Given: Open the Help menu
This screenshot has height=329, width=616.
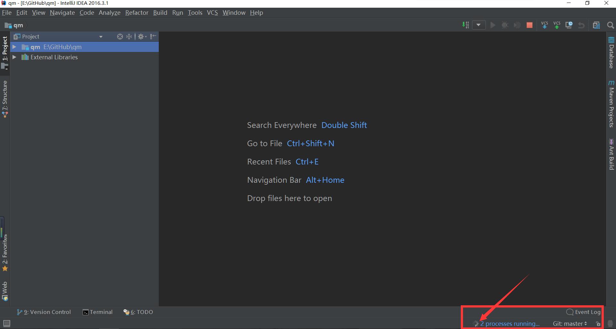Looking at the screenshot, I should pos(256,13).
